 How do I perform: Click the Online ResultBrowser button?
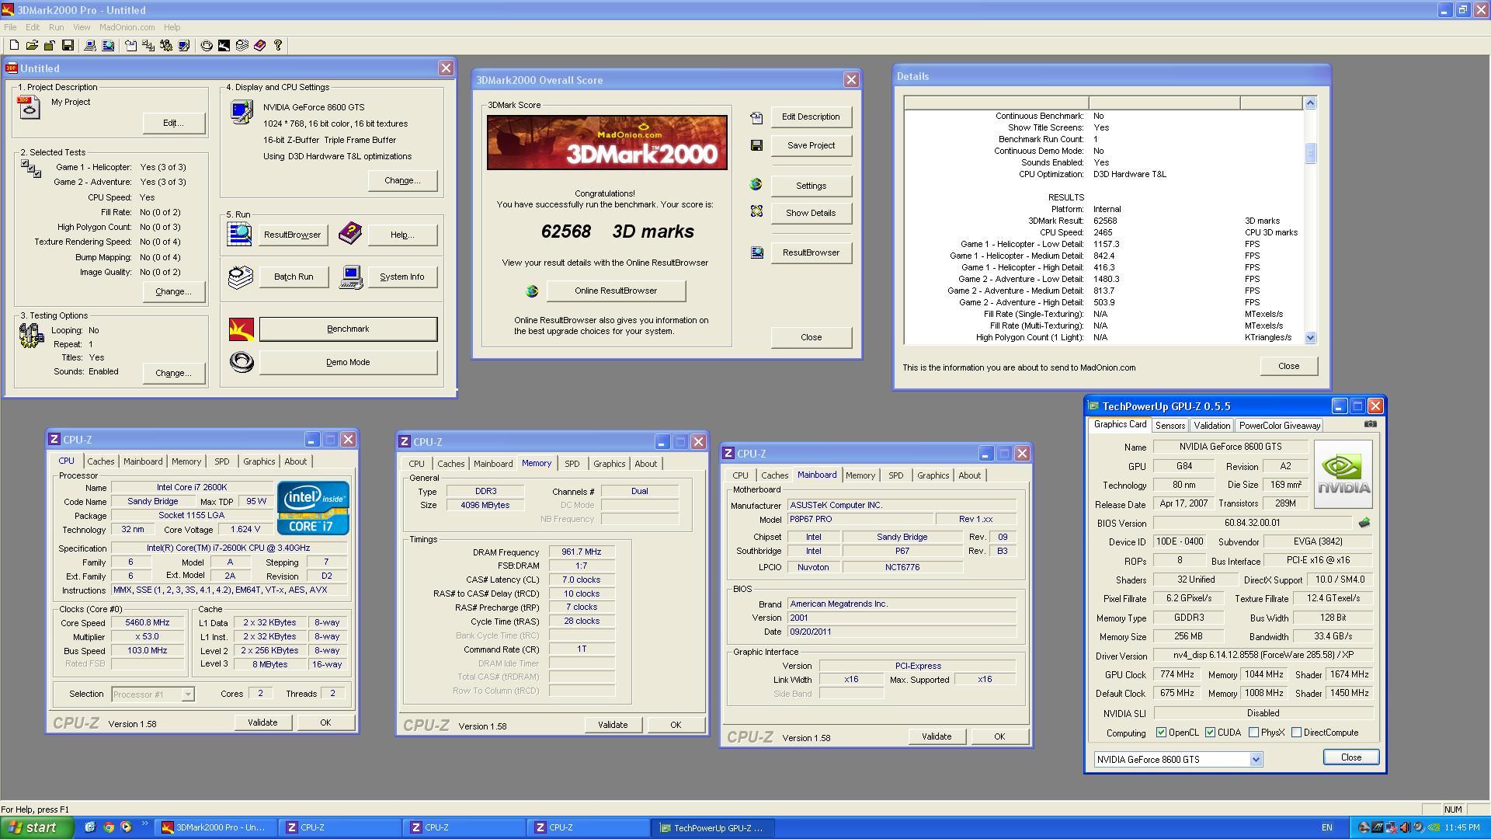[616, 291]
